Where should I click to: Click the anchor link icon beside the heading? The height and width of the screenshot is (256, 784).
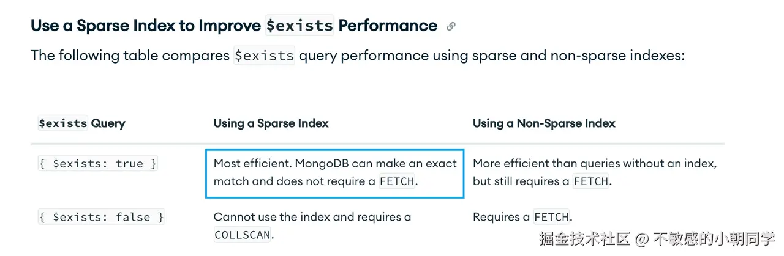tap(451, 26)
